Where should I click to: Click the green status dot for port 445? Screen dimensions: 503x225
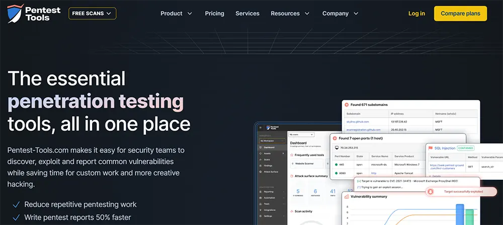pyautogui.click(x=336, y=165)
